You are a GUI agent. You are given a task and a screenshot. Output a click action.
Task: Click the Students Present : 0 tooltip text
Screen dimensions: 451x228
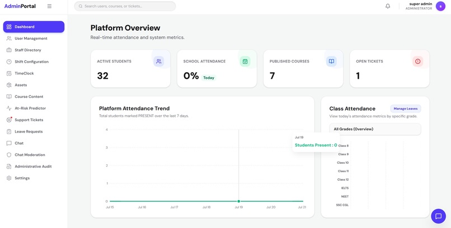pyautogui.click(x=316, y=145)
